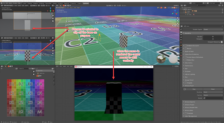Click the Render samples value field

[213, 37]
